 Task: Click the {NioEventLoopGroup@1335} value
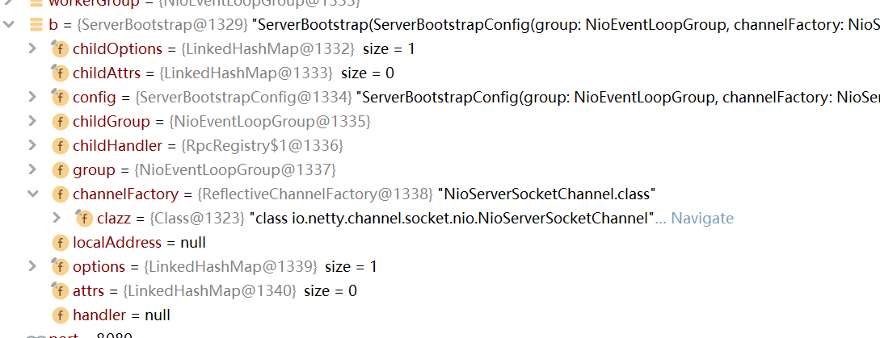270,122
